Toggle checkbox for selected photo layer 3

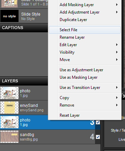(98, 122)
